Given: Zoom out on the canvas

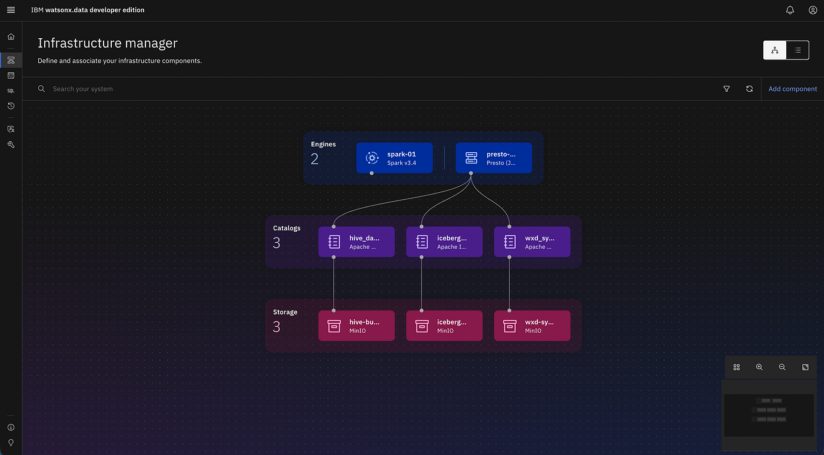Looking at the screenshot, I should [782, 367].
